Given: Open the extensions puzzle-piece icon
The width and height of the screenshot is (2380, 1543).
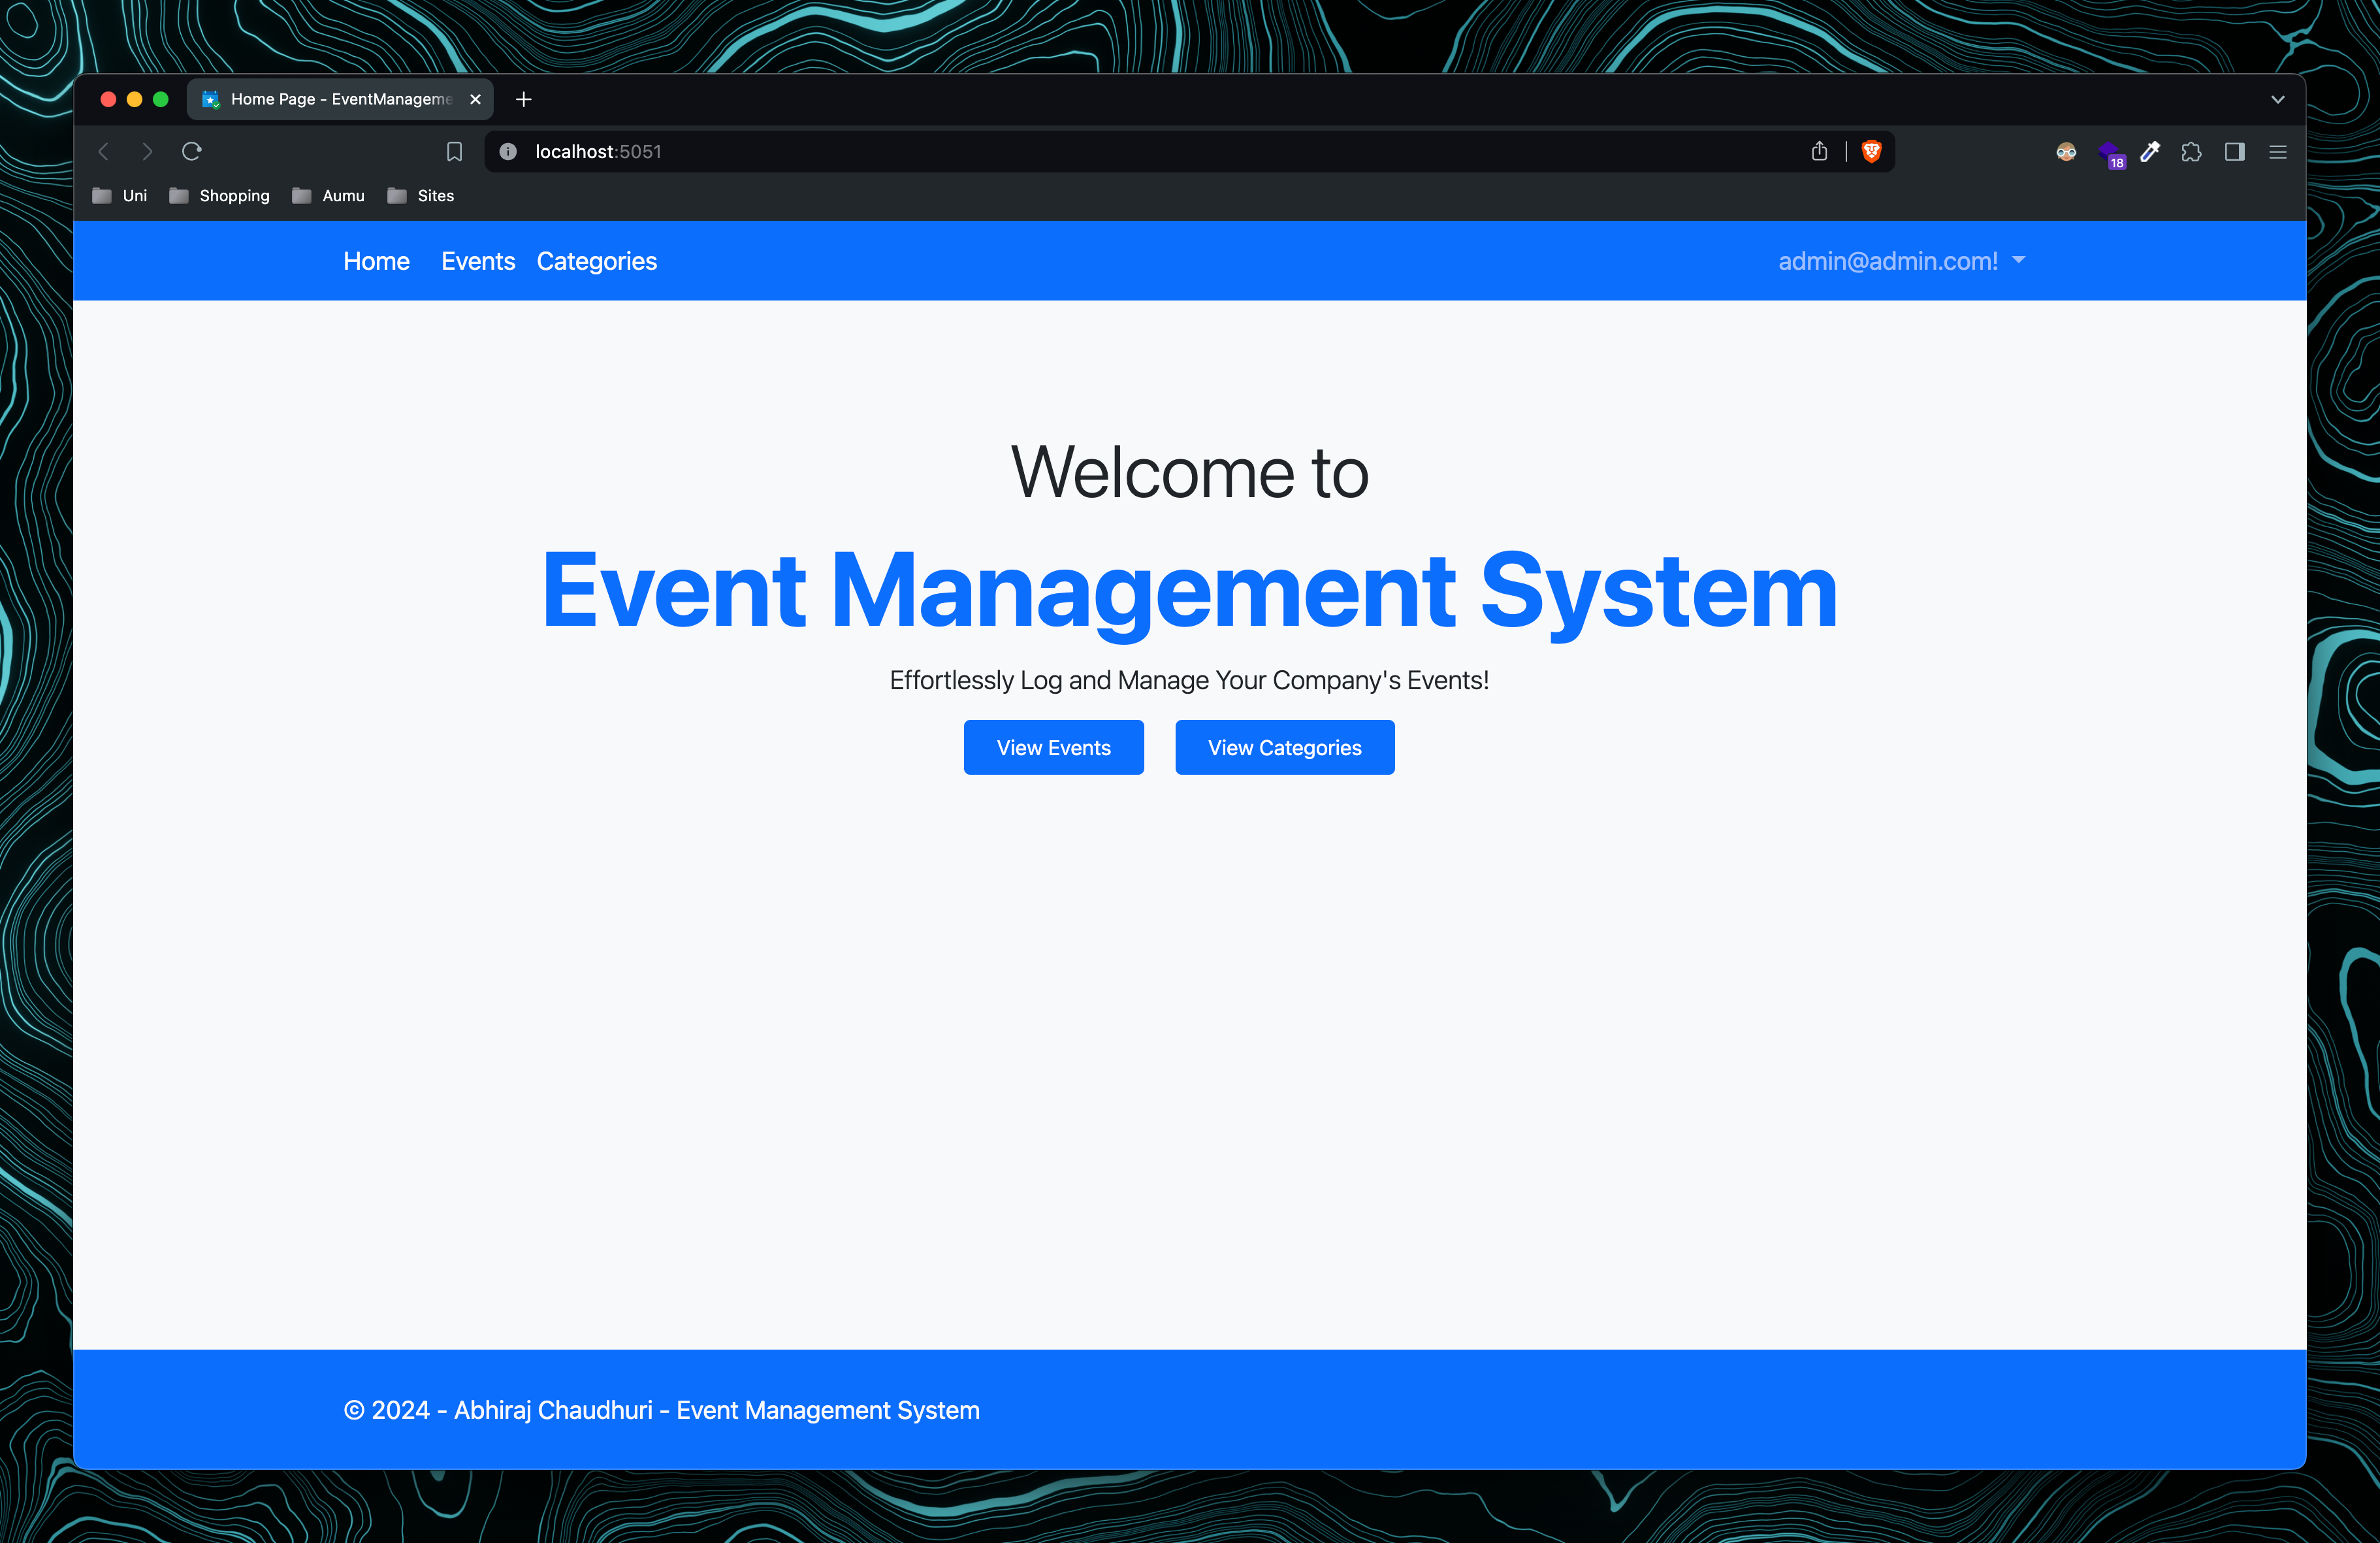Looking at the screenshot, I should 2191,152.
